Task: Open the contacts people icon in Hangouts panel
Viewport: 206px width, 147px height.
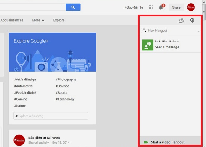Action: pos(181,21)
